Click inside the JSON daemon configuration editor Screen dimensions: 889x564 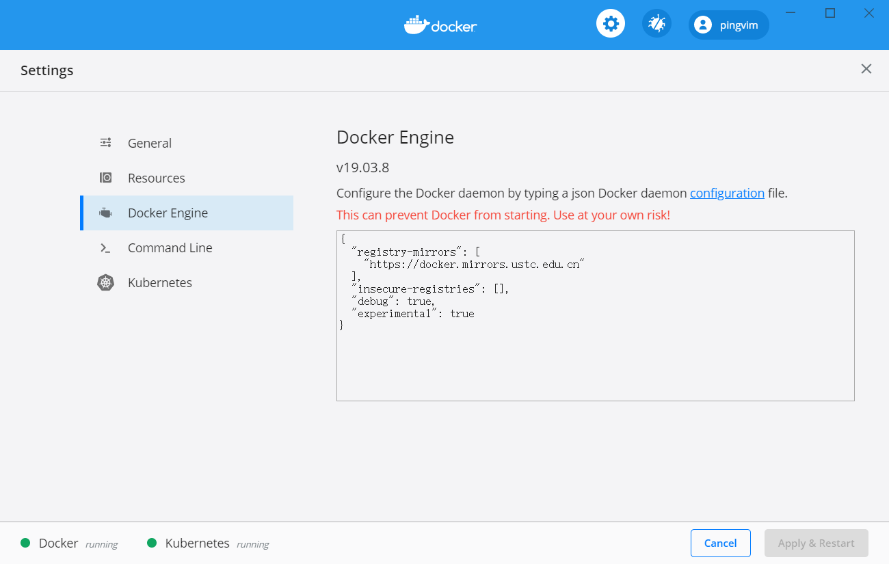coord(595,314)
